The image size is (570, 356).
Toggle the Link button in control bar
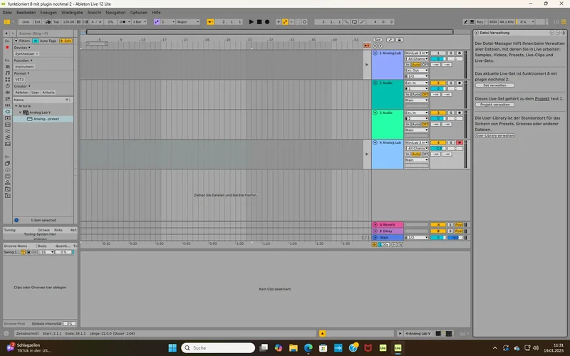26,22
